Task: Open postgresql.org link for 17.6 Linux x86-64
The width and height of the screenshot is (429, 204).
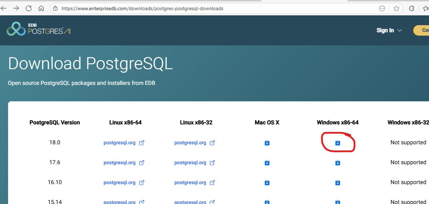Action: [x=124, y=163]
